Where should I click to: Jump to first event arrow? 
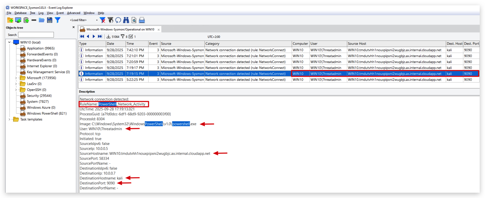tap(82, 37)
